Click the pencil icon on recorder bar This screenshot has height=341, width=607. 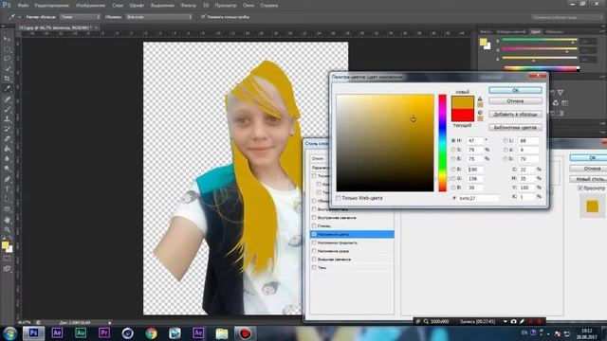click(522, 321)
